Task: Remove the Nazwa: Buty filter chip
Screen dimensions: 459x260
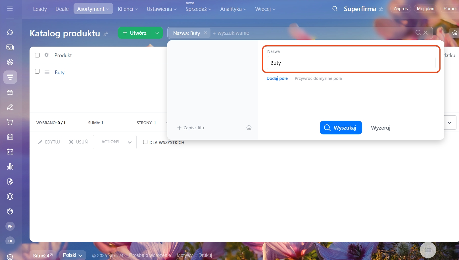Action: click(x=205, y=33)
